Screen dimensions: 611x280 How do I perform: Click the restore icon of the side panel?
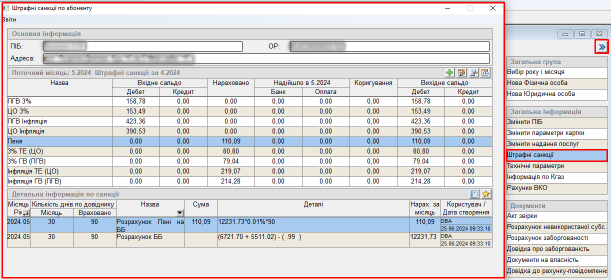click(x=582, y=34)
